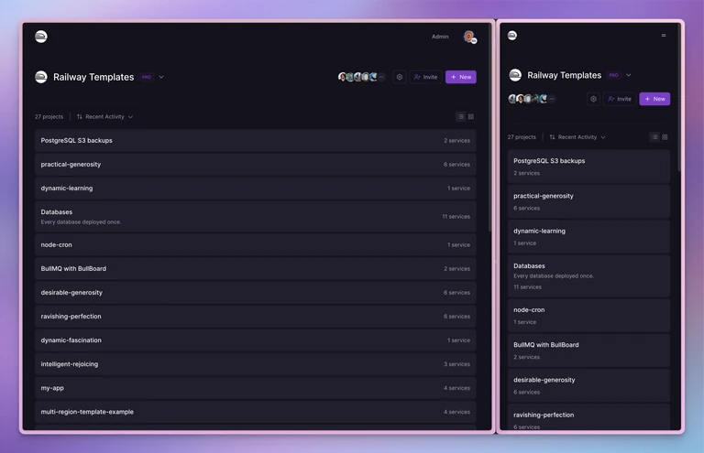Open PostgreSQL S3 backups project in desktop window

coord(256,141)
